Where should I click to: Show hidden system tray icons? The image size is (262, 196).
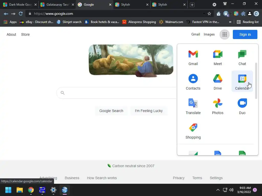pyautogui.click(x=218, y=190)
